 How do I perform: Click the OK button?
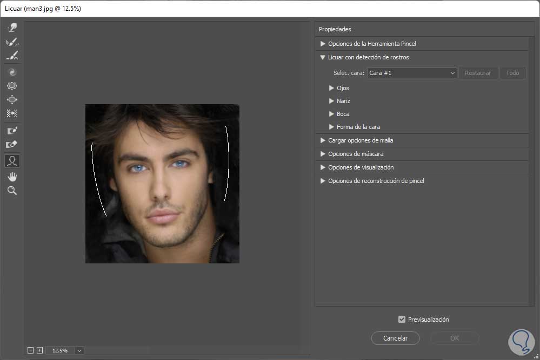point(455,338)
